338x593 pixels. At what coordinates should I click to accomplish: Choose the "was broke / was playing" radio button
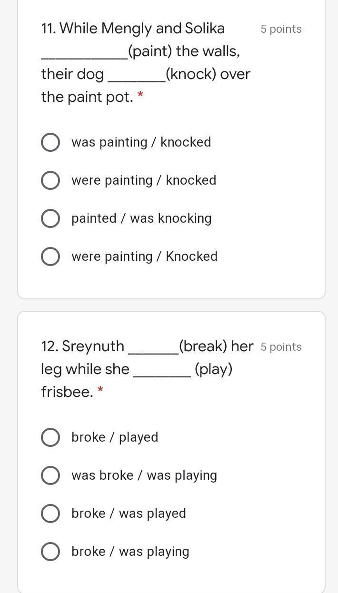pos(50,475)
